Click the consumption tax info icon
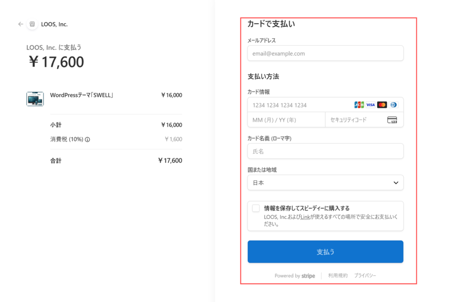455x302 pixels. point(88,140)
